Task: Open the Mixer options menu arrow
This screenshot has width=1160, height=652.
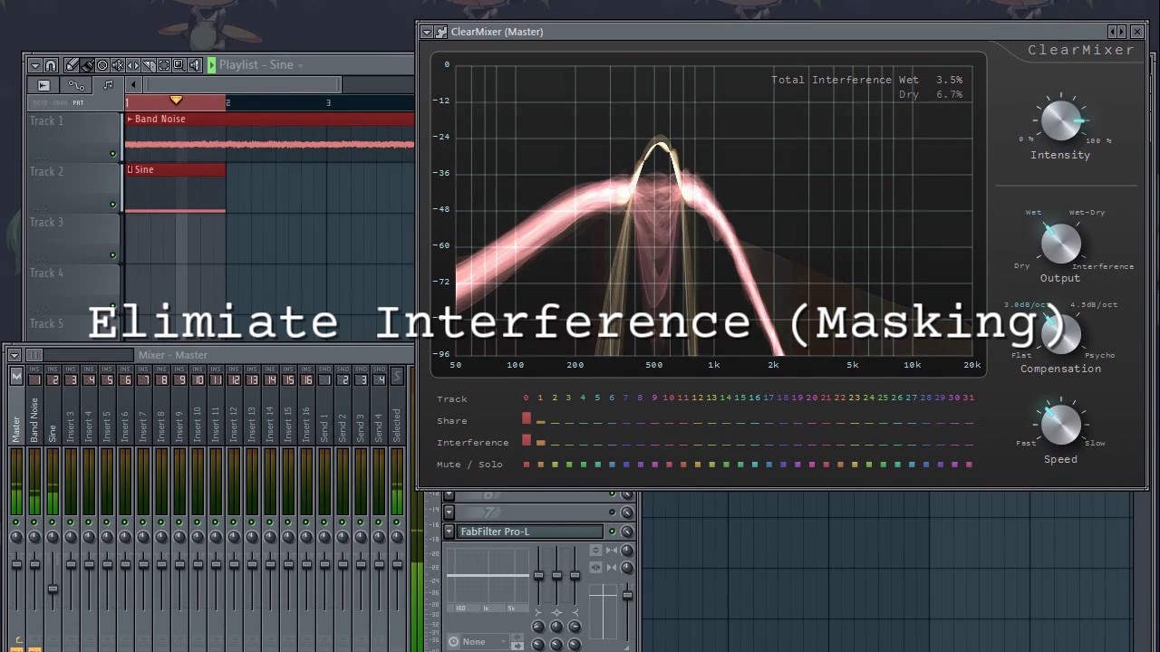Action: (15, 354)
